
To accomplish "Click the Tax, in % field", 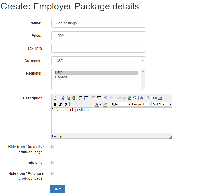I will [98, 48].
